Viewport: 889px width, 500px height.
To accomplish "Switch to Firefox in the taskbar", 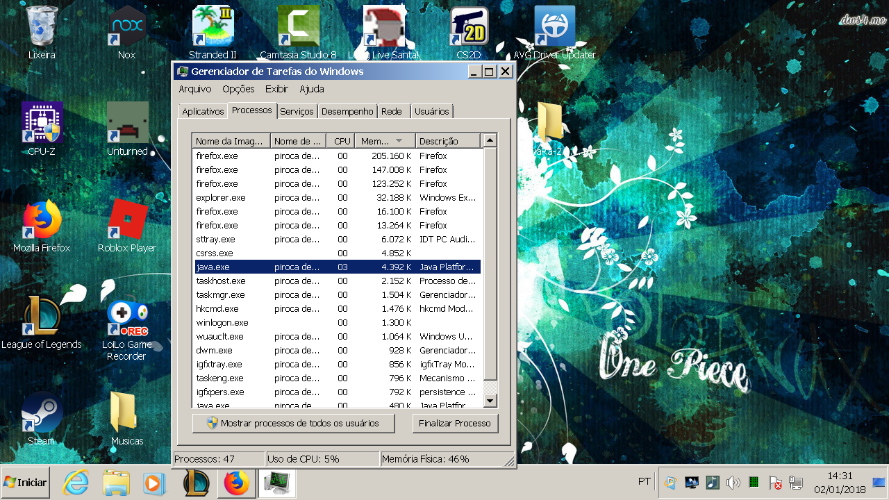I will (x=237, y=483).
